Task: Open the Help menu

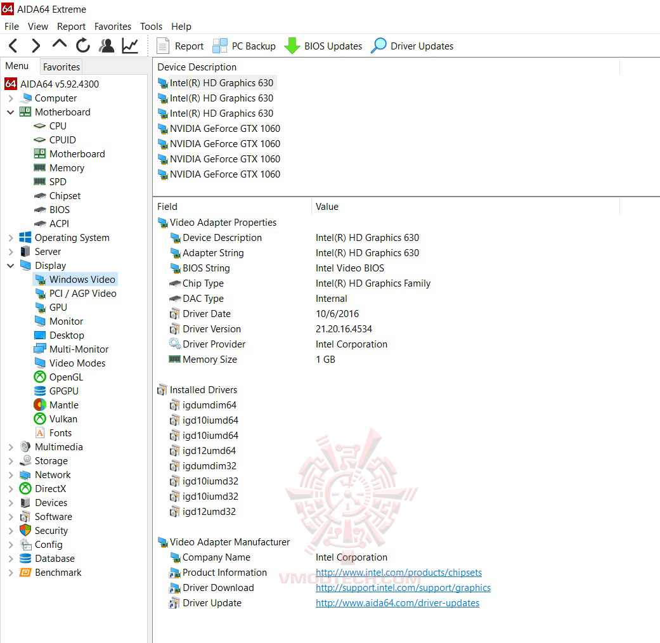Action: 181,27
